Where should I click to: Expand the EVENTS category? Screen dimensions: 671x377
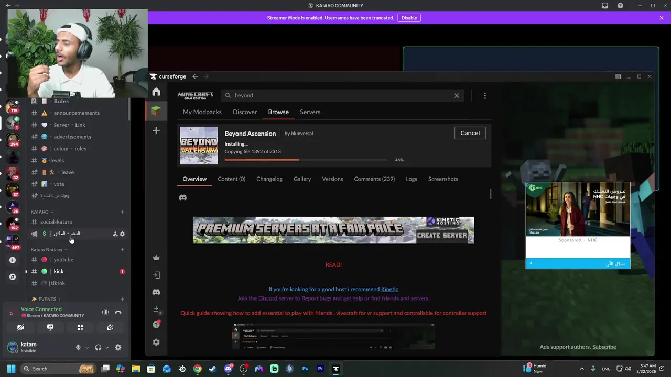click(x=46, y=300)
